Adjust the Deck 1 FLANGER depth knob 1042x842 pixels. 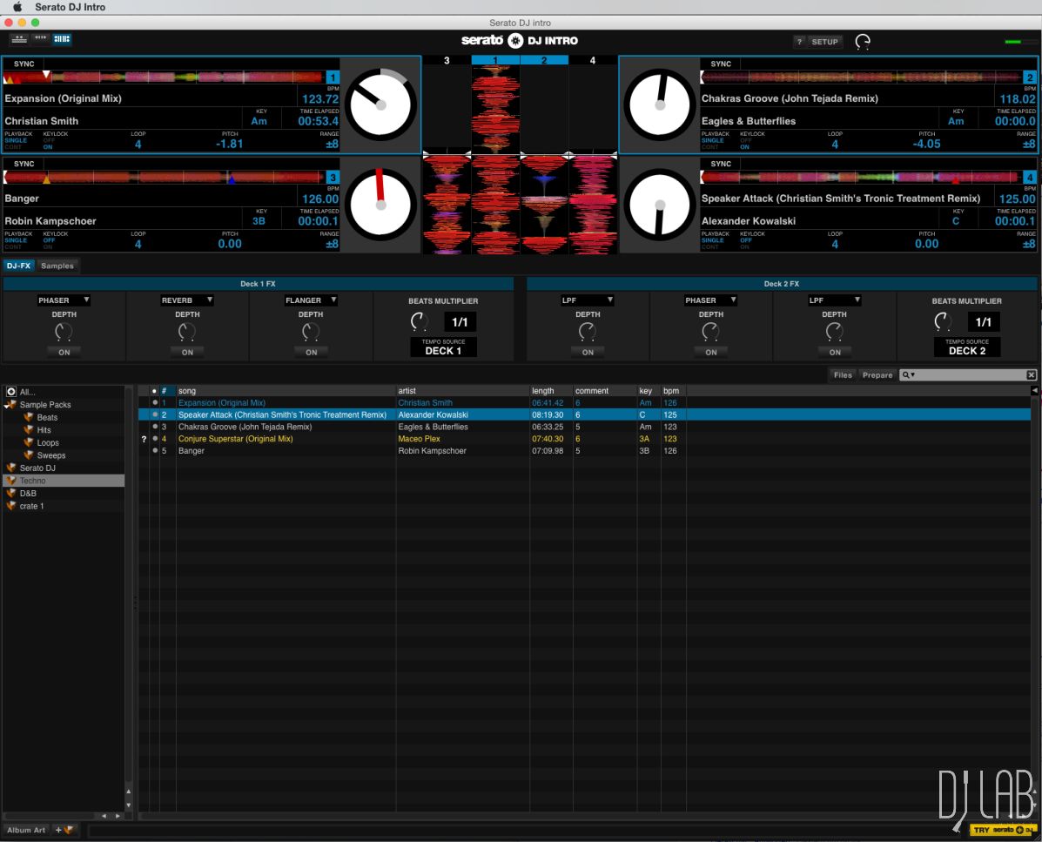[311, 332]
